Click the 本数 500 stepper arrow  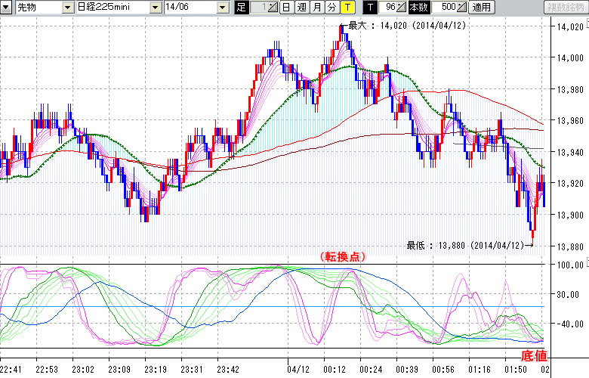point(462,8)
